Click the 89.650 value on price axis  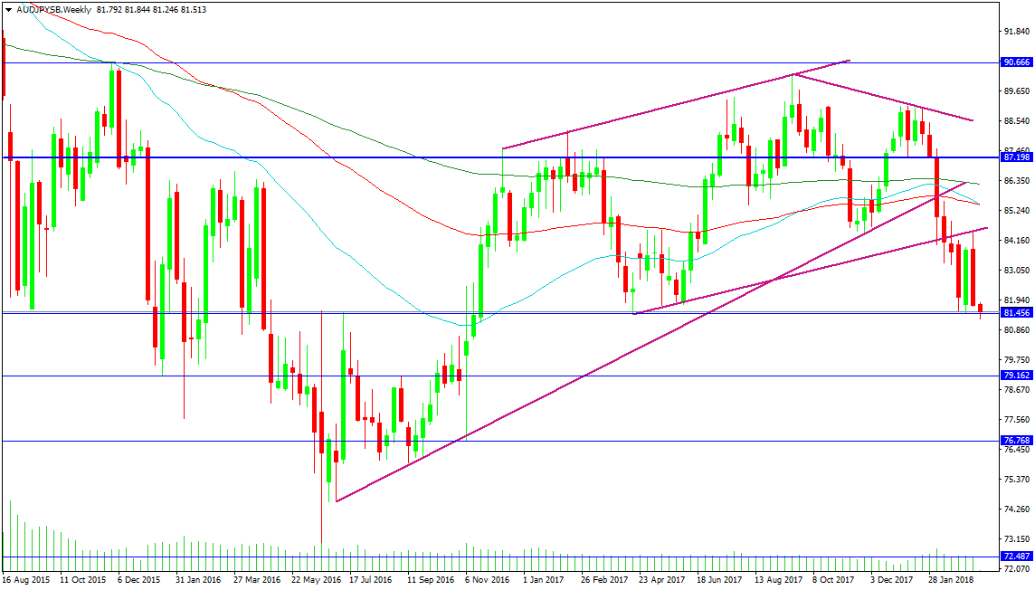1017,91
